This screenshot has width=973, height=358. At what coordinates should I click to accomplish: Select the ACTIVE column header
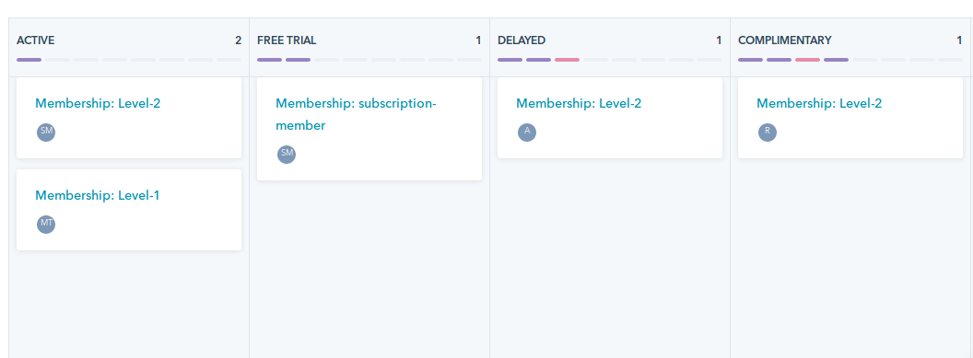(x=35, y=40)
